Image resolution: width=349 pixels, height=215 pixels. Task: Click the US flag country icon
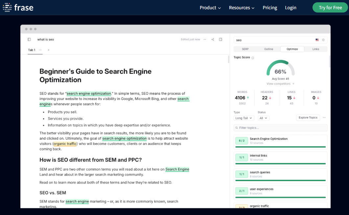pyautogui.click(x=317, y=40)
